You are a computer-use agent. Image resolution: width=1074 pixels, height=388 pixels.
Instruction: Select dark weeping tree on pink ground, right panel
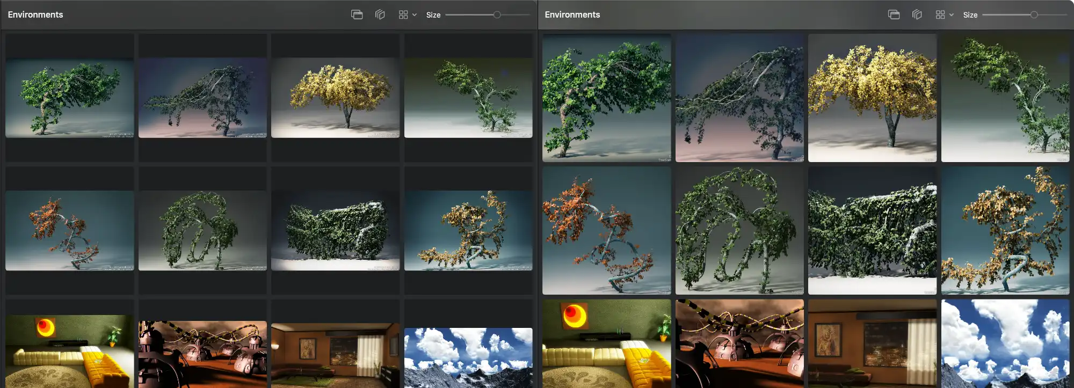(739, 98)
